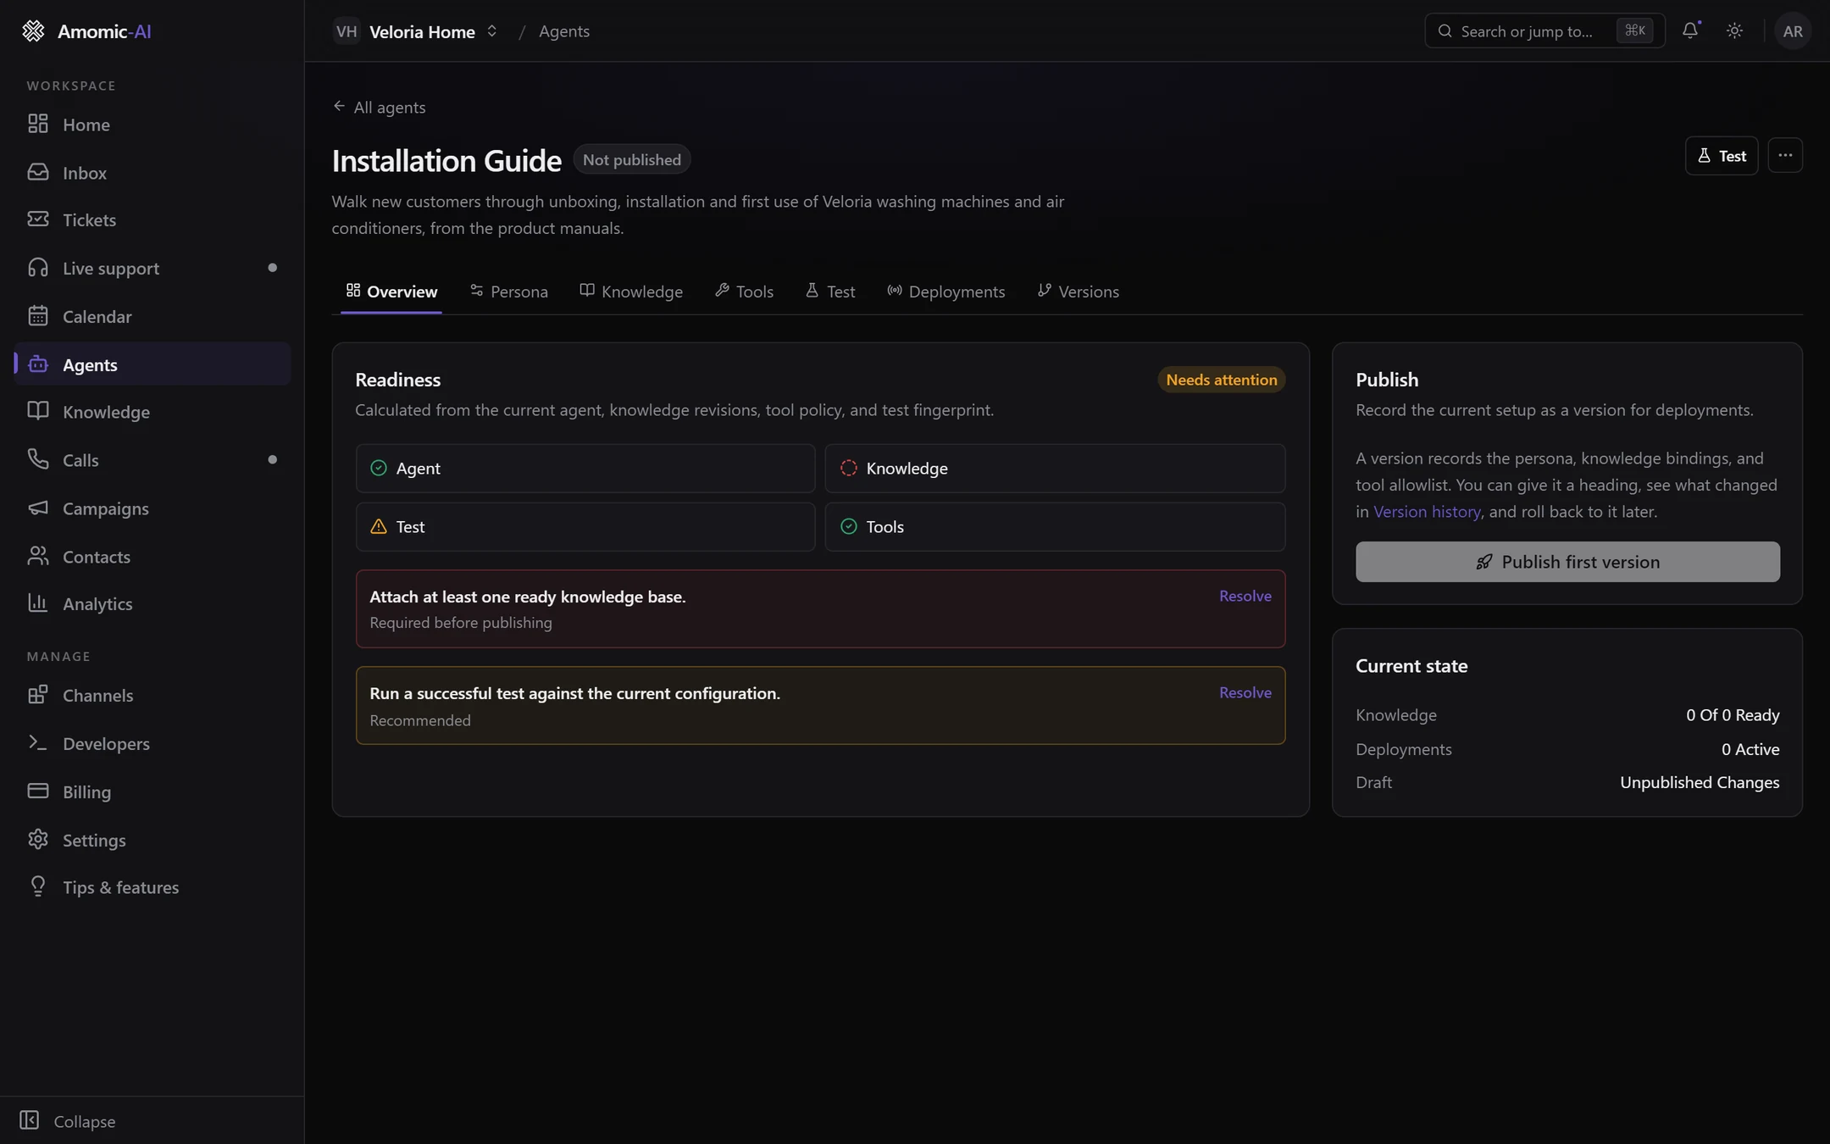Resolve the successful test recommendation
This screenshot has width=1830, height=1144.
coord(1245,692)
